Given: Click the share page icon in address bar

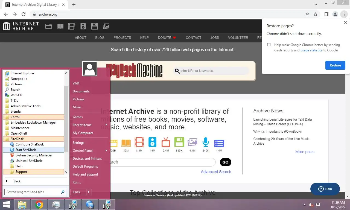Looking at the screenshot, I should point(307,14).
